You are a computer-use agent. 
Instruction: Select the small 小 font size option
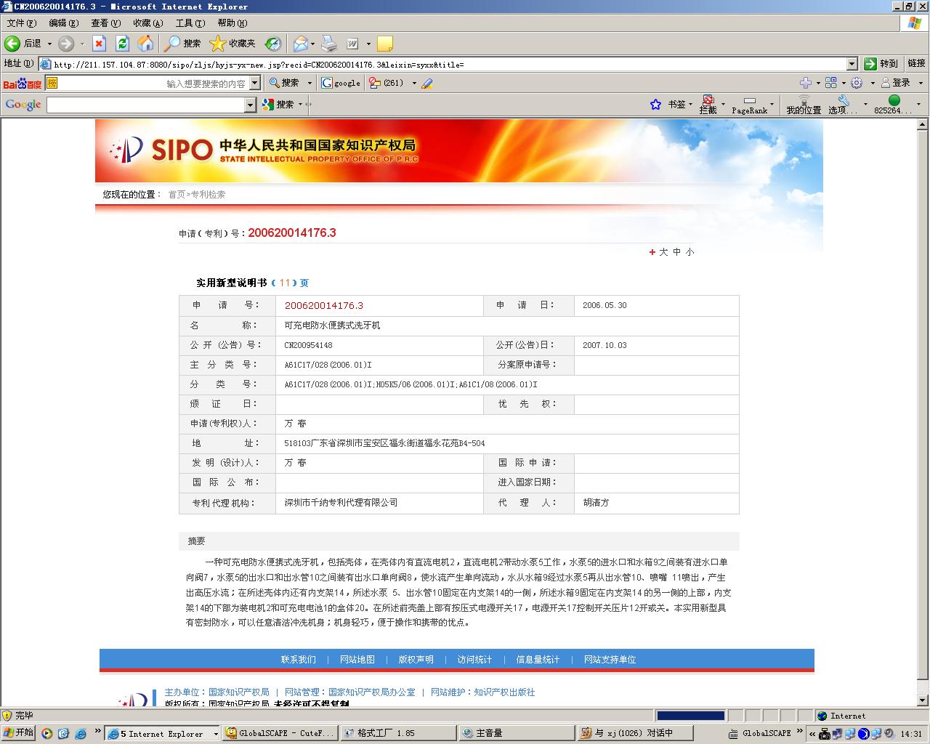coord(690,252)
